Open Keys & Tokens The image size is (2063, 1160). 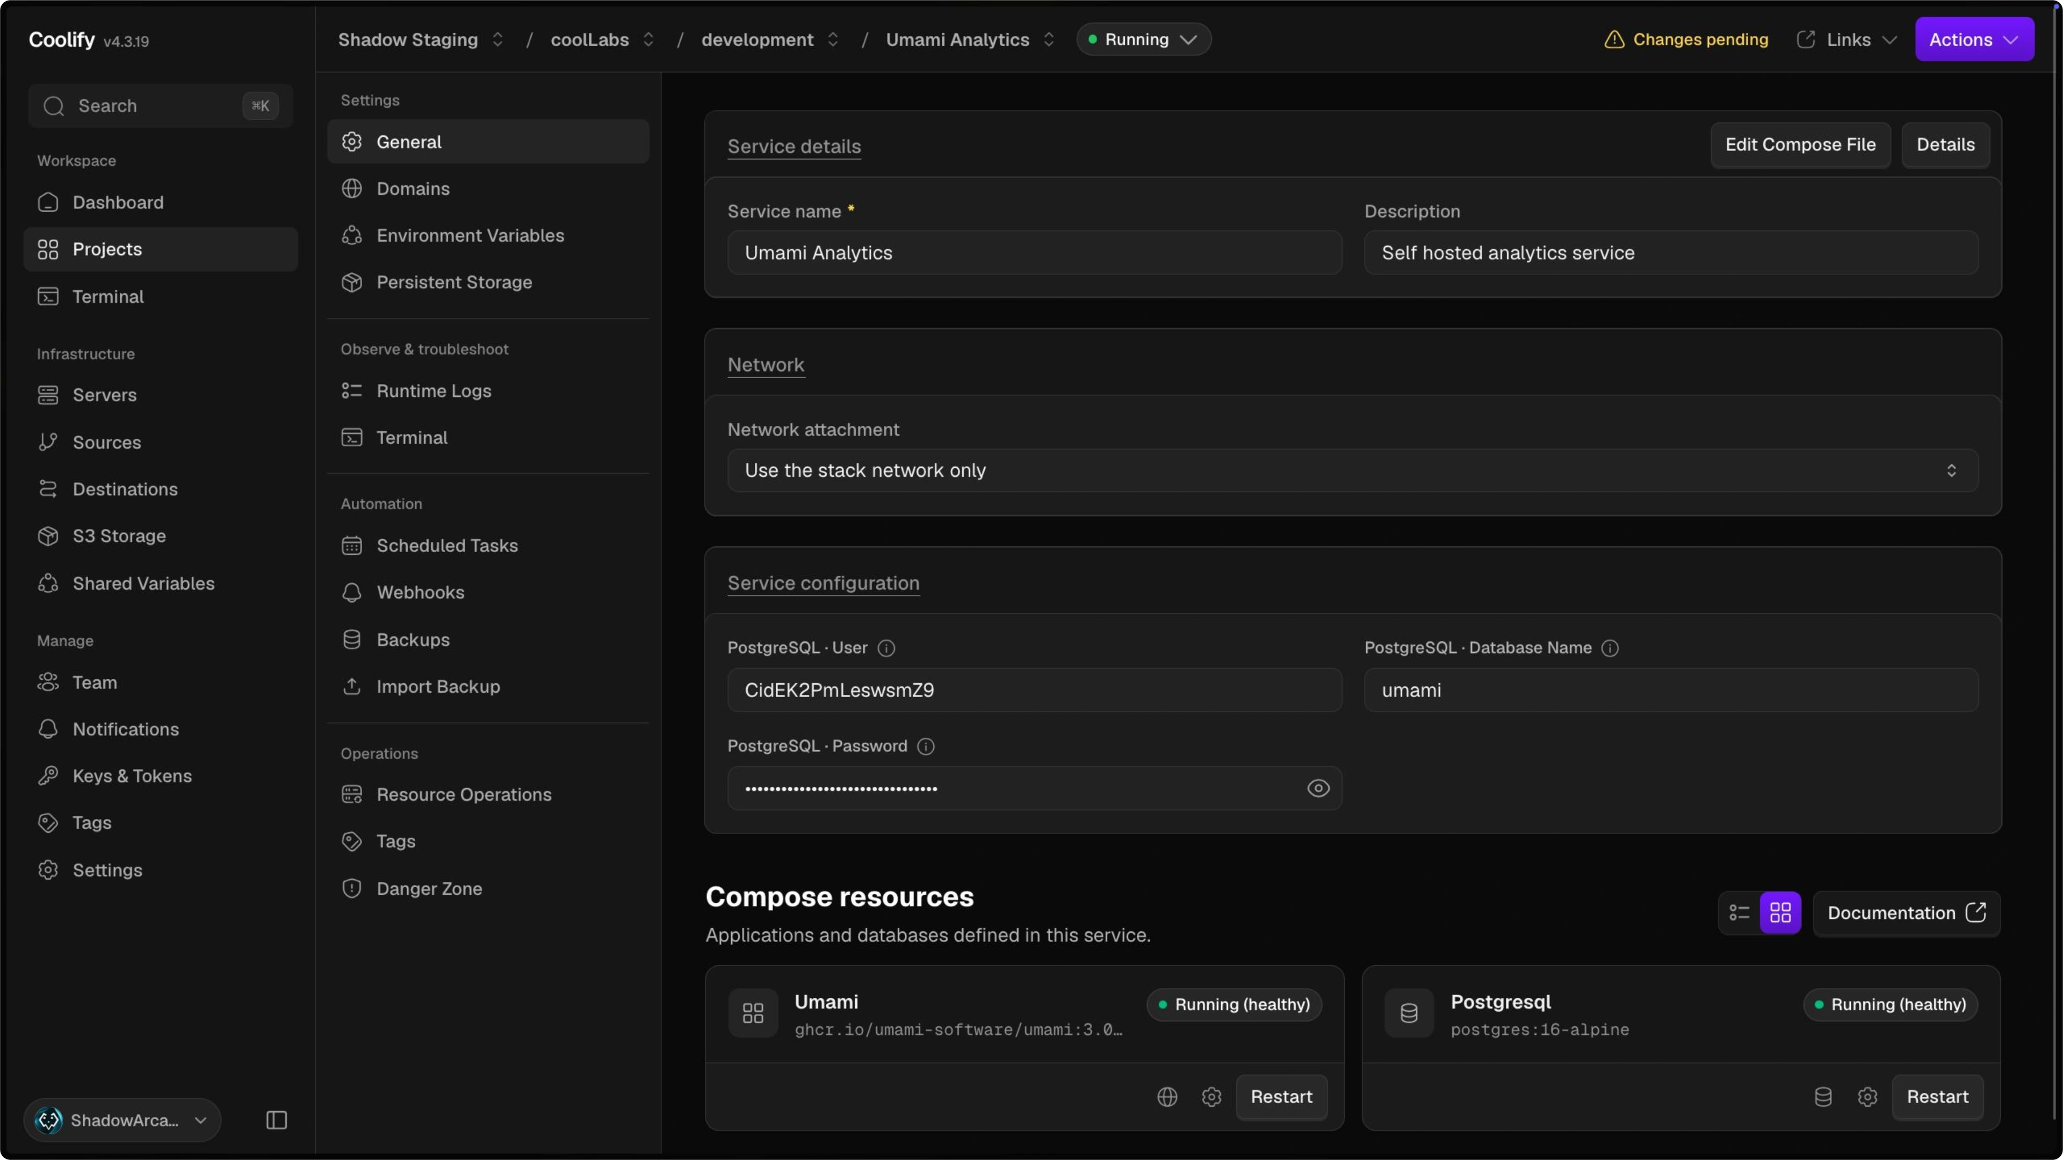[161, 775]
